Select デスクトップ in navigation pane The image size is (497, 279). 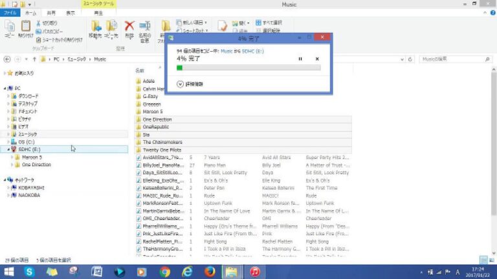click(x=28, y=104)
